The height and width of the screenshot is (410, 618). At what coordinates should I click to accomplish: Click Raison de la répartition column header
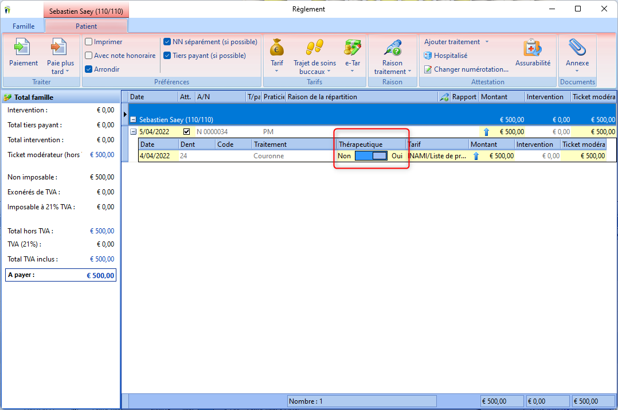click(x=362, y=97)
